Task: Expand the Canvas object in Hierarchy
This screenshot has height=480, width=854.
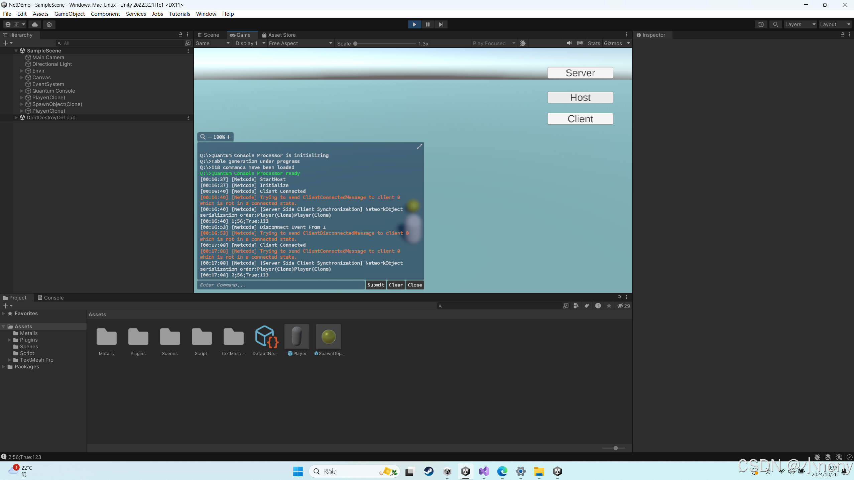Action: coord(22,78)
